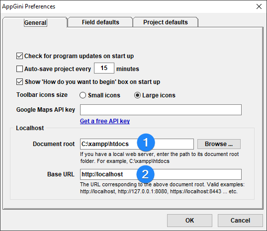Toggle 'Check for program updates on start up'

click(19, 56)
